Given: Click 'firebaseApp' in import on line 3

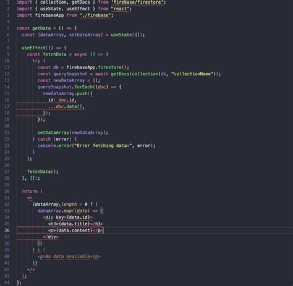Looking at the screenshot, I should pyautogui.click(x=49, y=15).
